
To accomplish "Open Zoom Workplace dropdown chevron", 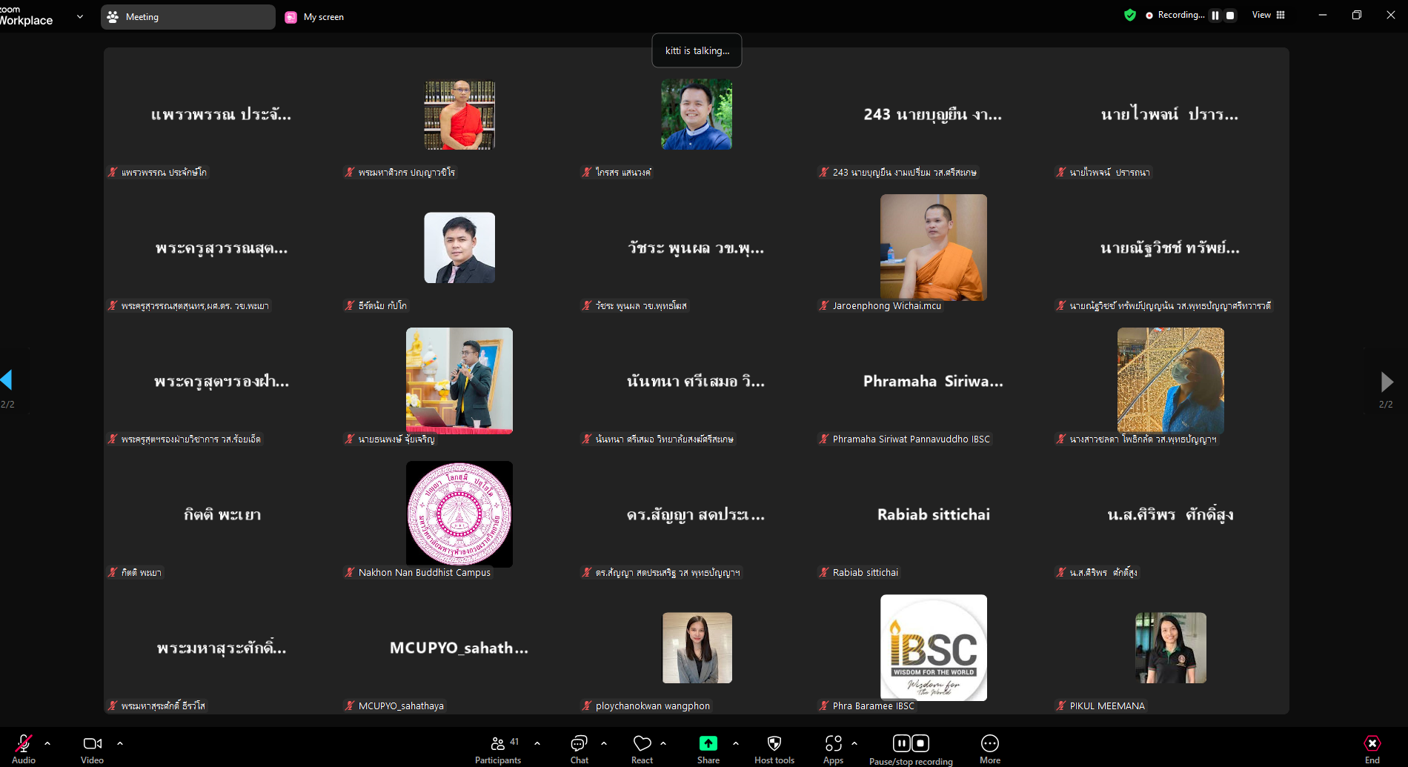I will (x=80, y=16).
